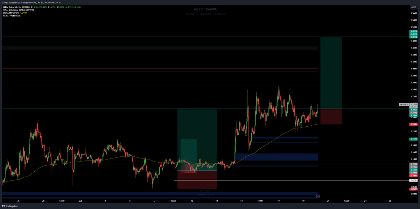Viewport: 420px width, 209px height.
Task: Click the date label 21 on time axis
Action: pyautogui.click(x=328, y=201)
